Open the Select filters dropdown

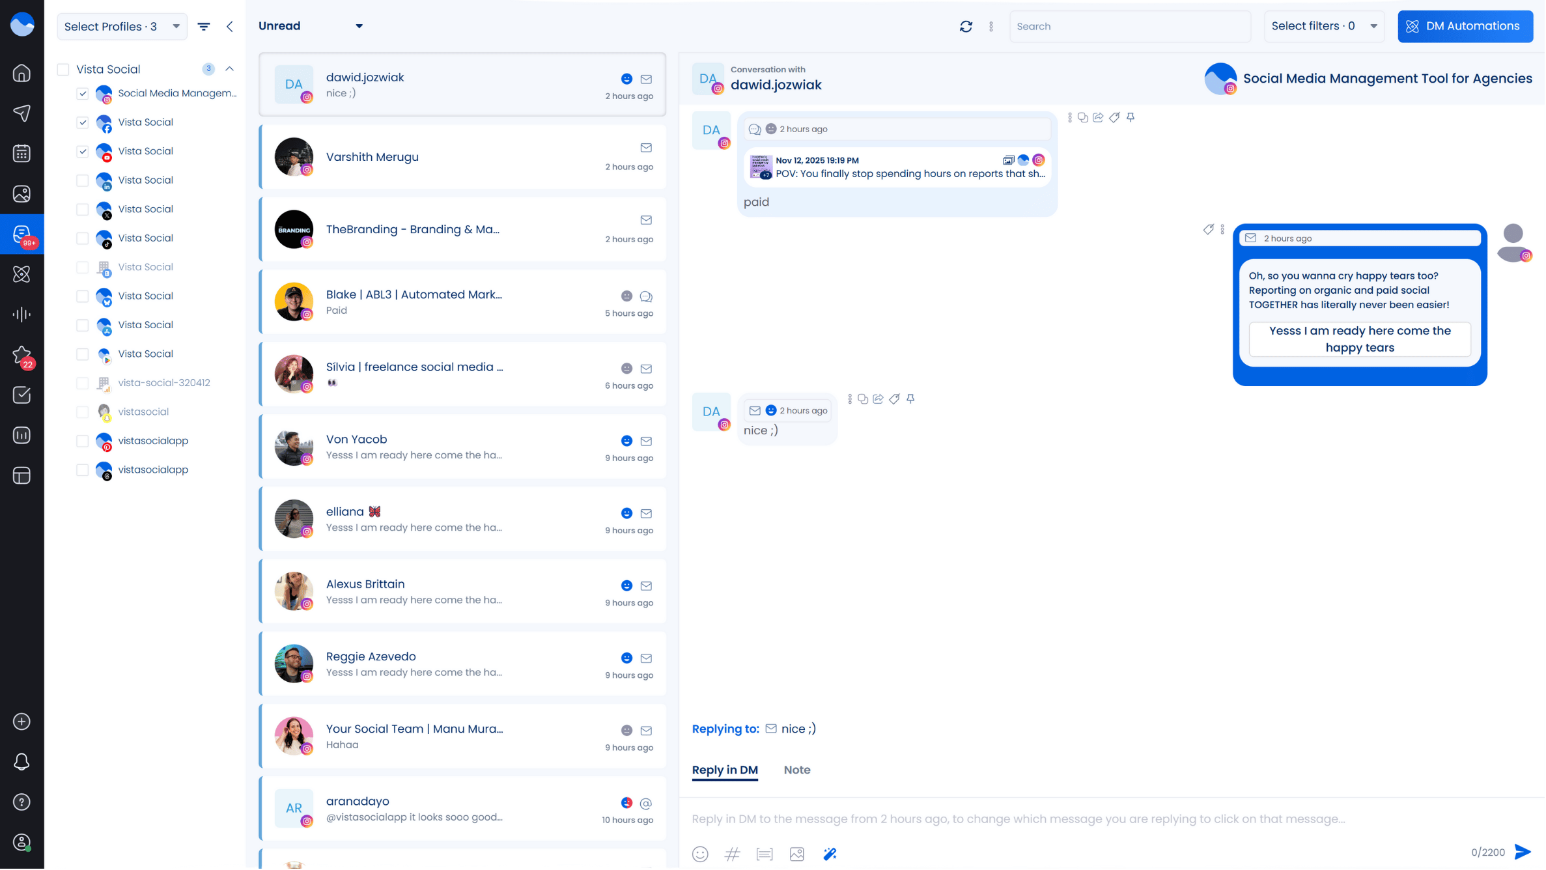1325,26
